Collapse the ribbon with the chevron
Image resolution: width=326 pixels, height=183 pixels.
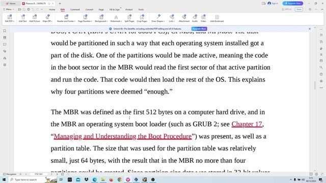pyautogui.click(x=322, y=9)
